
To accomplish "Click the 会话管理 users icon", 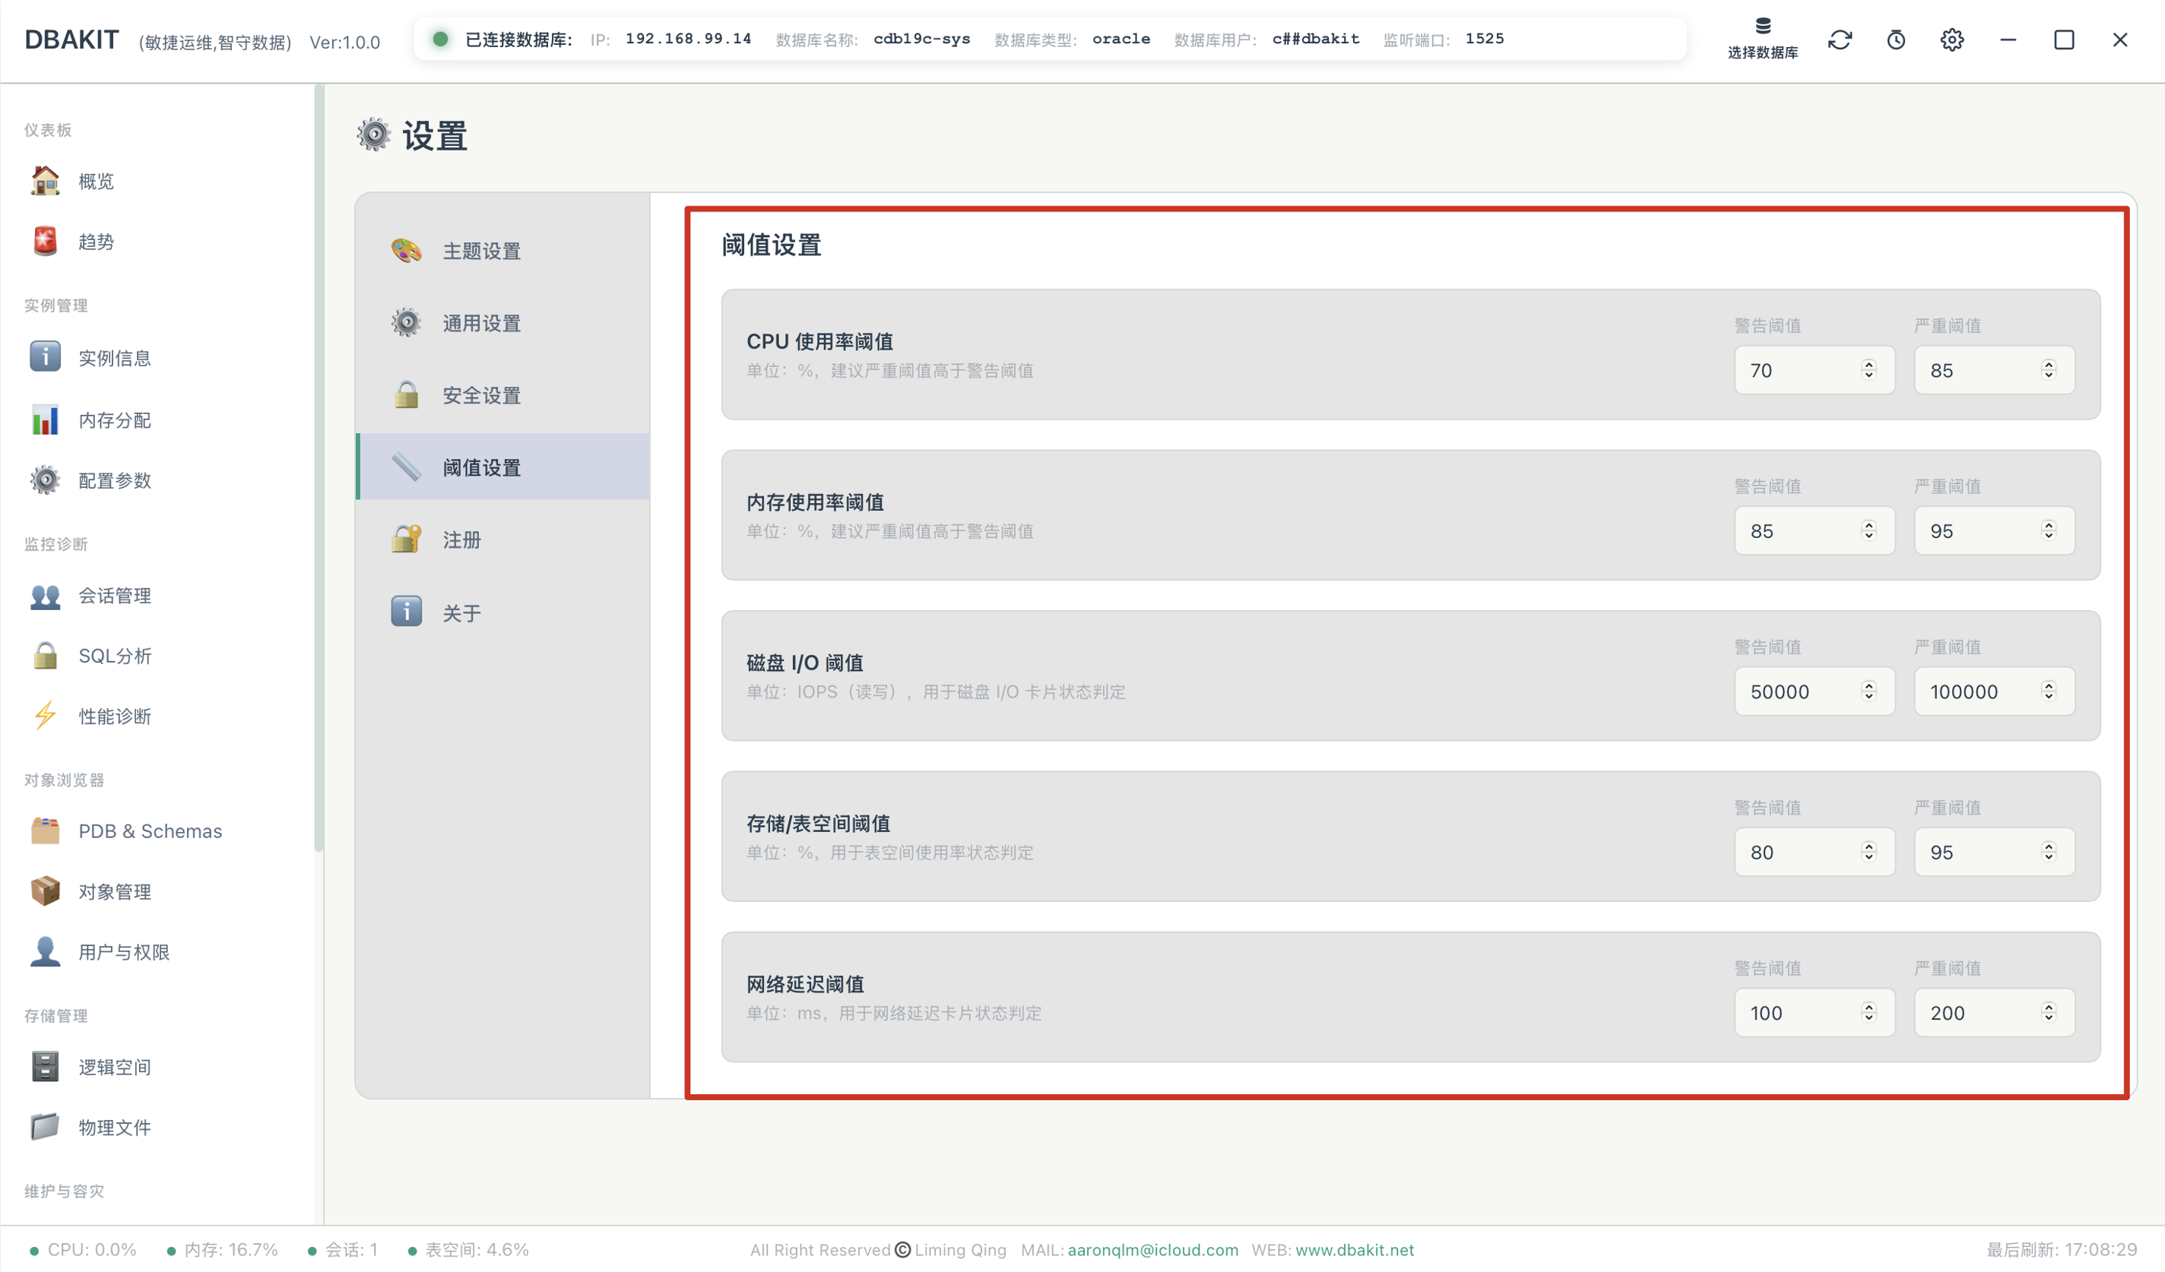I will pos(45,596).
